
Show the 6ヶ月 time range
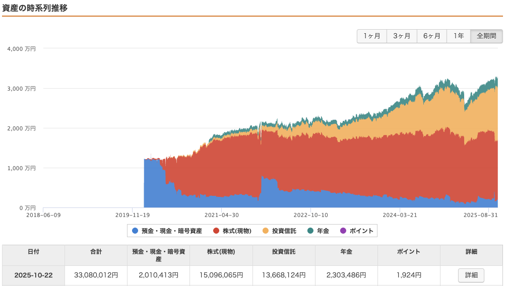(x=432, y=36)
